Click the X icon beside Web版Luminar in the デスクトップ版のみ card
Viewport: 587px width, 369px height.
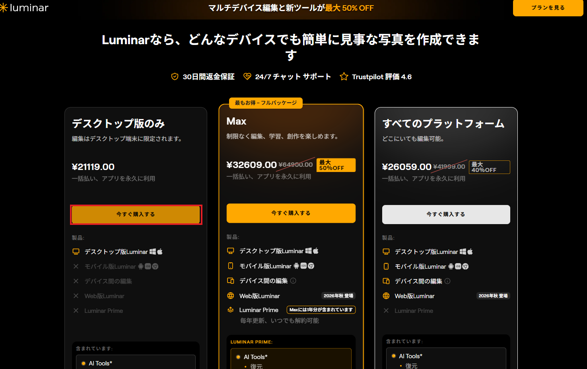[x=76, y=296]
